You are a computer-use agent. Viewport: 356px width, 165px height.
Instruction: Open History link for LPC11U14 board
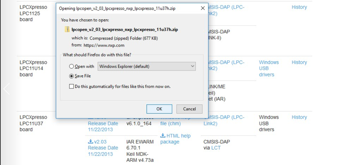[x=299, y=62]
